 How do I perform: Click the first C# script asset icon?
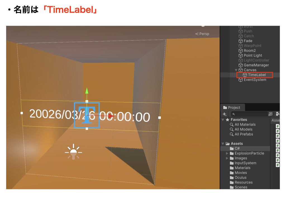tap(278, 126)
